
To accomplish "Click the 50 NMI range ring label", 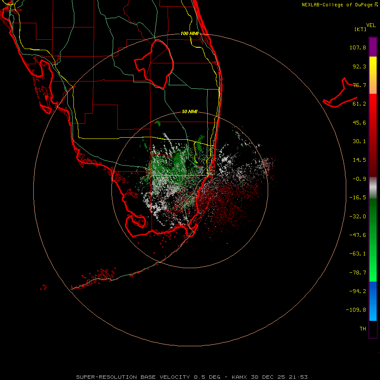I will point(190,112).
